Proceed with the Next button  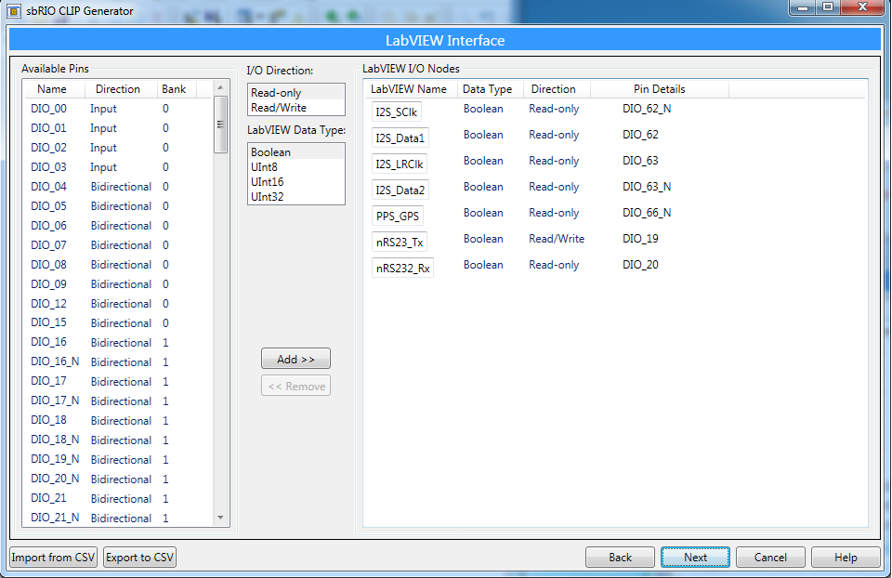[x=695, y=558]
